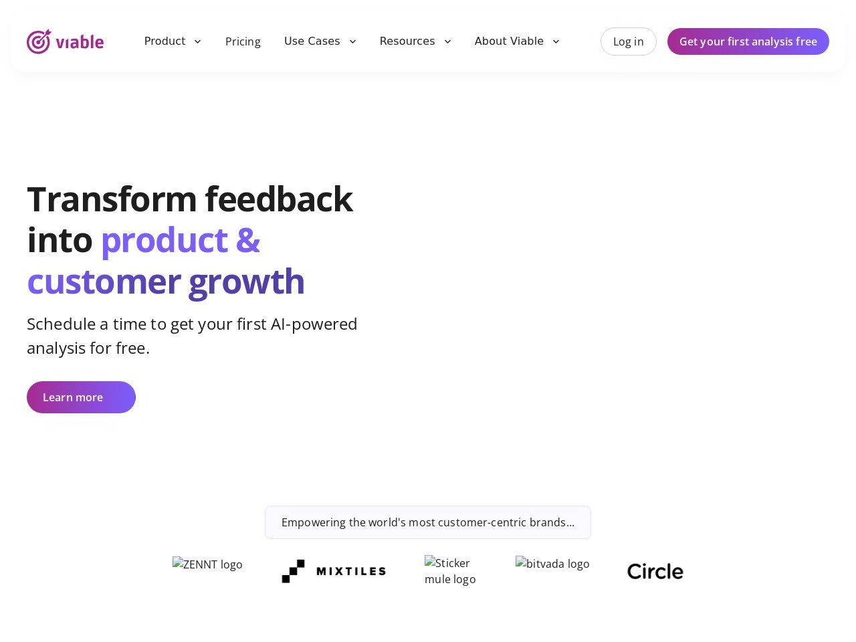Open the Resources menu label

407,41
